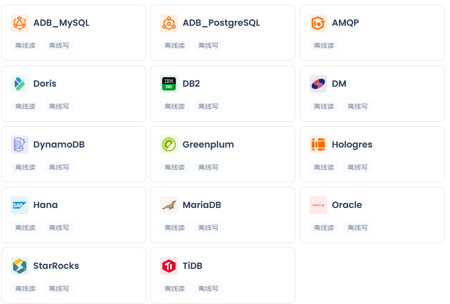
Task: Click the StarRocks logo icon
Action: [20, 266]
